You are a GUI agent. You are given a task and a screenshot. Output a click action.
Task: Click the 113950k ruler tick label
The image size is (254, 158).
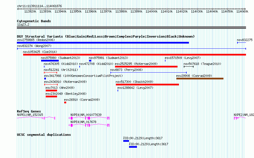coord(76,11)
